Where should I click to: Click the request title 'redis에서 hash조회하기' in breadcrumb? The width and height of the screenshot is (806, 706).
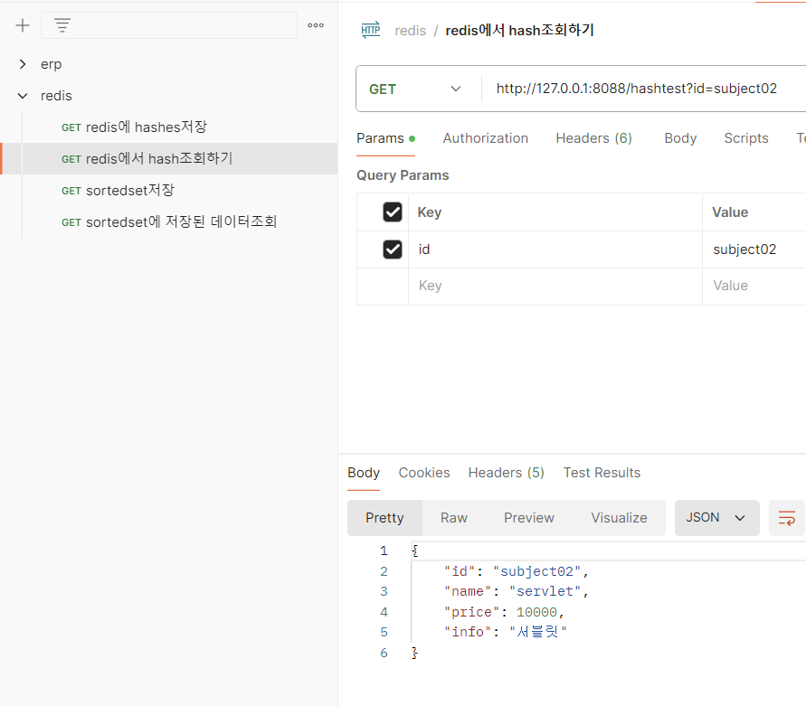(519, 31)
